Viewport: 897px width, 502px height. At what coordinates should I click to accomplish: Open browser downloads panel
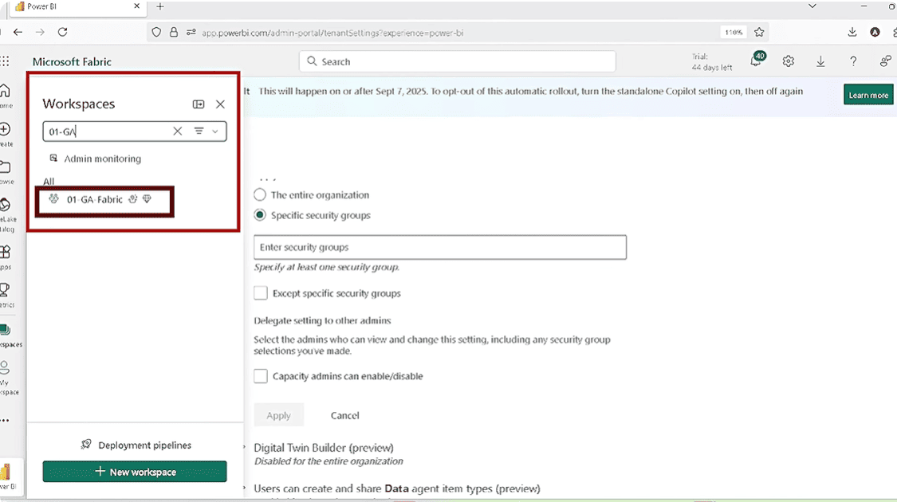852,32
